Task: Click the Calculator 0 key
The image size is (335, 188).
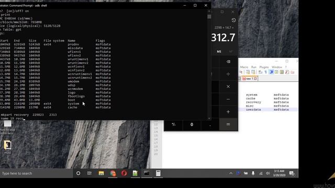Action: (x=192, y=124)
